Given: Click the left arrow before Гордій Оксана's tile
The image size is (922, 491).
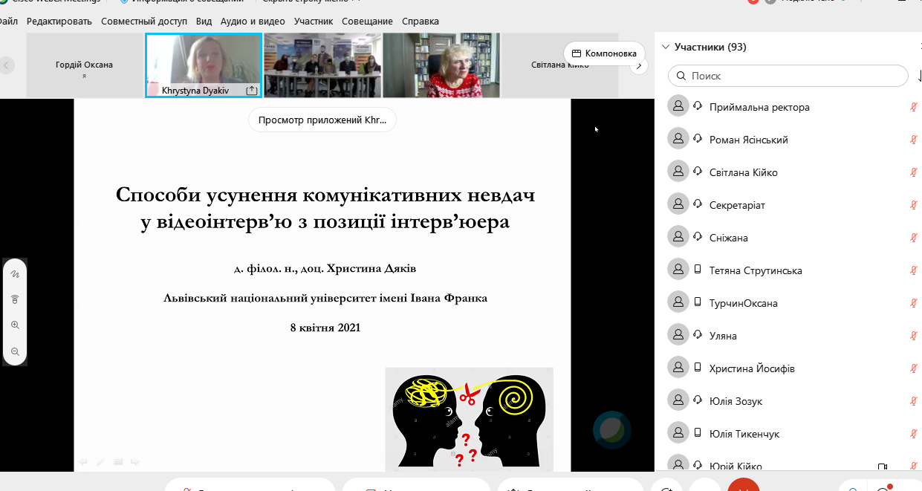Looking at the screenshot, I should click(6, 65).
